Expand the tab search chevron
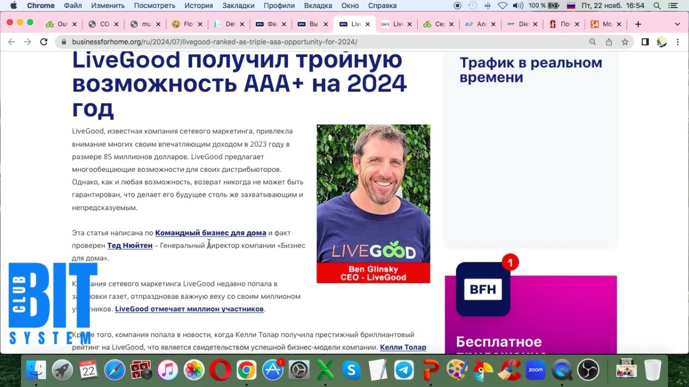 point(677,24)
